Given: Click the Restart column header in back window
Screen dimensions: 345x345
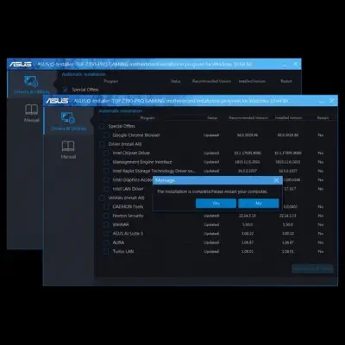Looking at the screenshot, I should point(286,81).
